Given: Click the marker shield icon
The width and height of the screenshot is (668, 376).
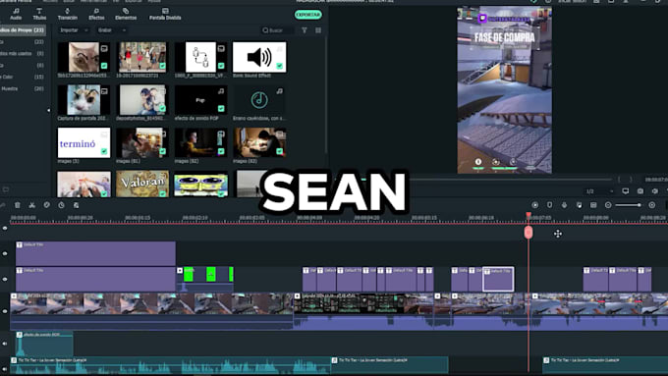Looking at the screenshot, I should [x=549, y=205].
